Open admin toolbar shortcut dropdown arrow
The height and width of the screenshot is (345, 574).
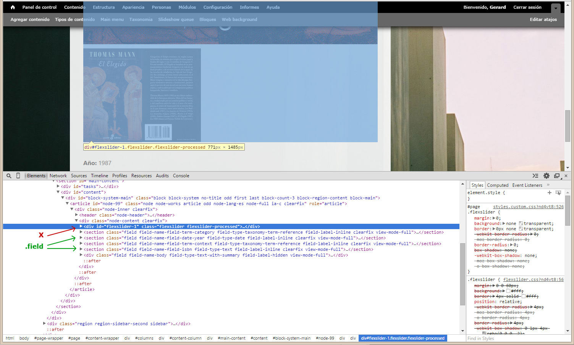(556, 8)
